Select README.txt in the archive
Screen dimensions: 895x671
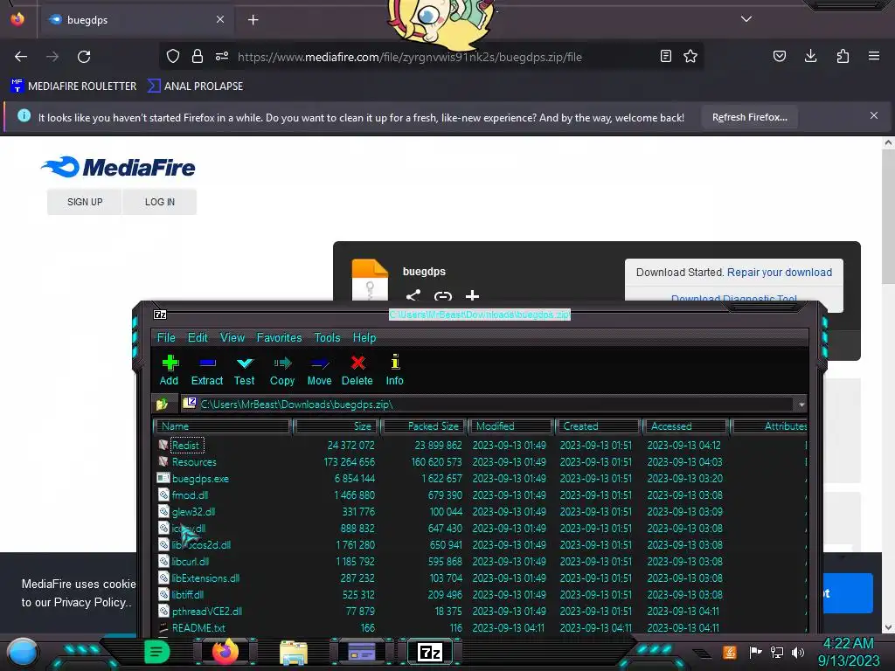point(198,627)
